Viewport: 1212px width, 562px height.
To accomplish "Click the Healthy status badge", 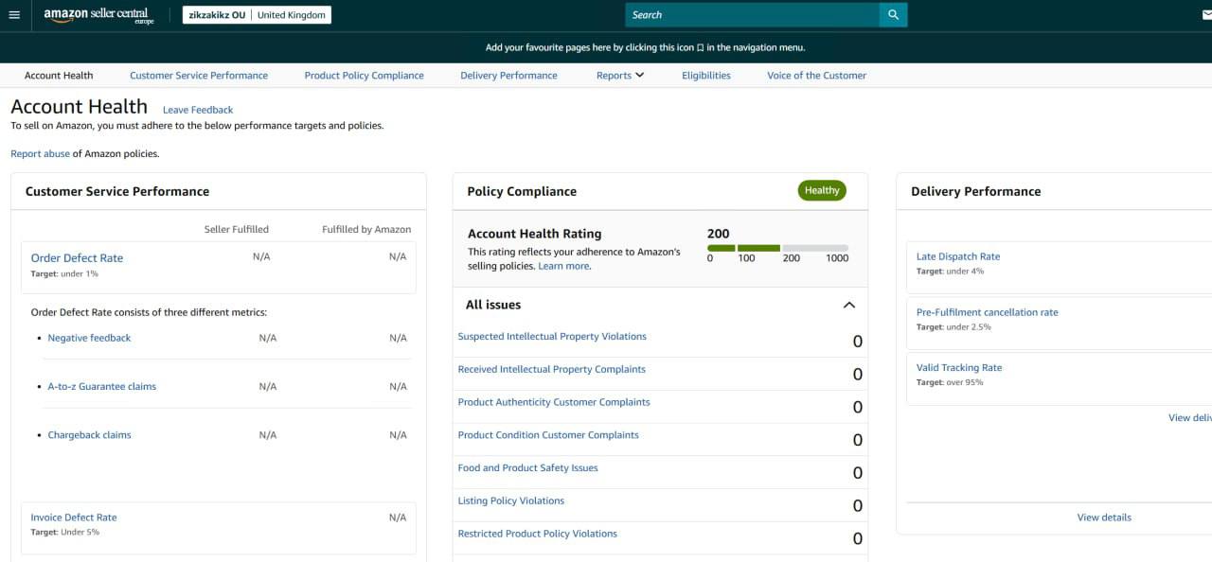I will (822, 190).
